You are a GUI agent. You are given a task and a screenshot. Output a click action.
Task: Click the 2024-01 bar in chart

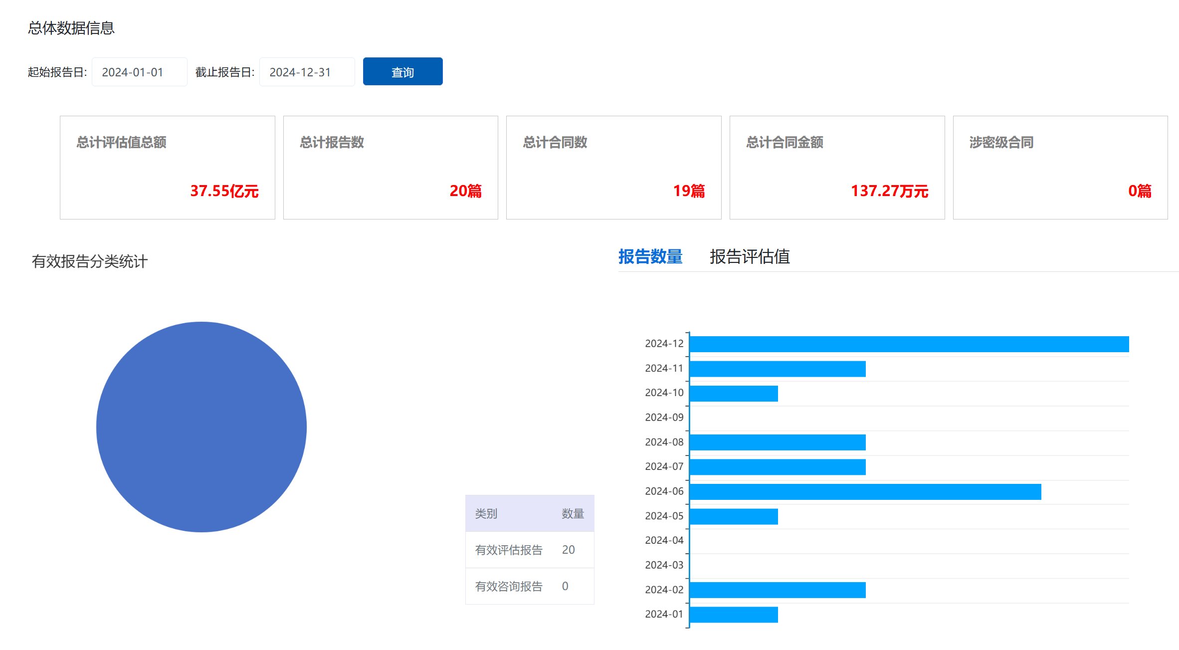tap(733, 615)
